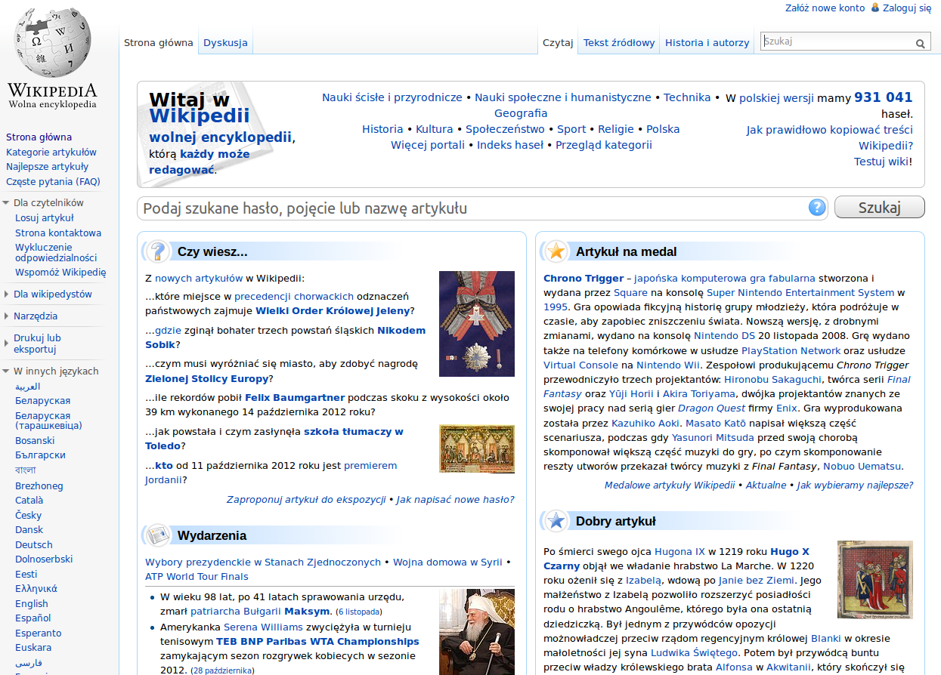
Task: Open the Geografia portal link
Action: click(521, 113)
